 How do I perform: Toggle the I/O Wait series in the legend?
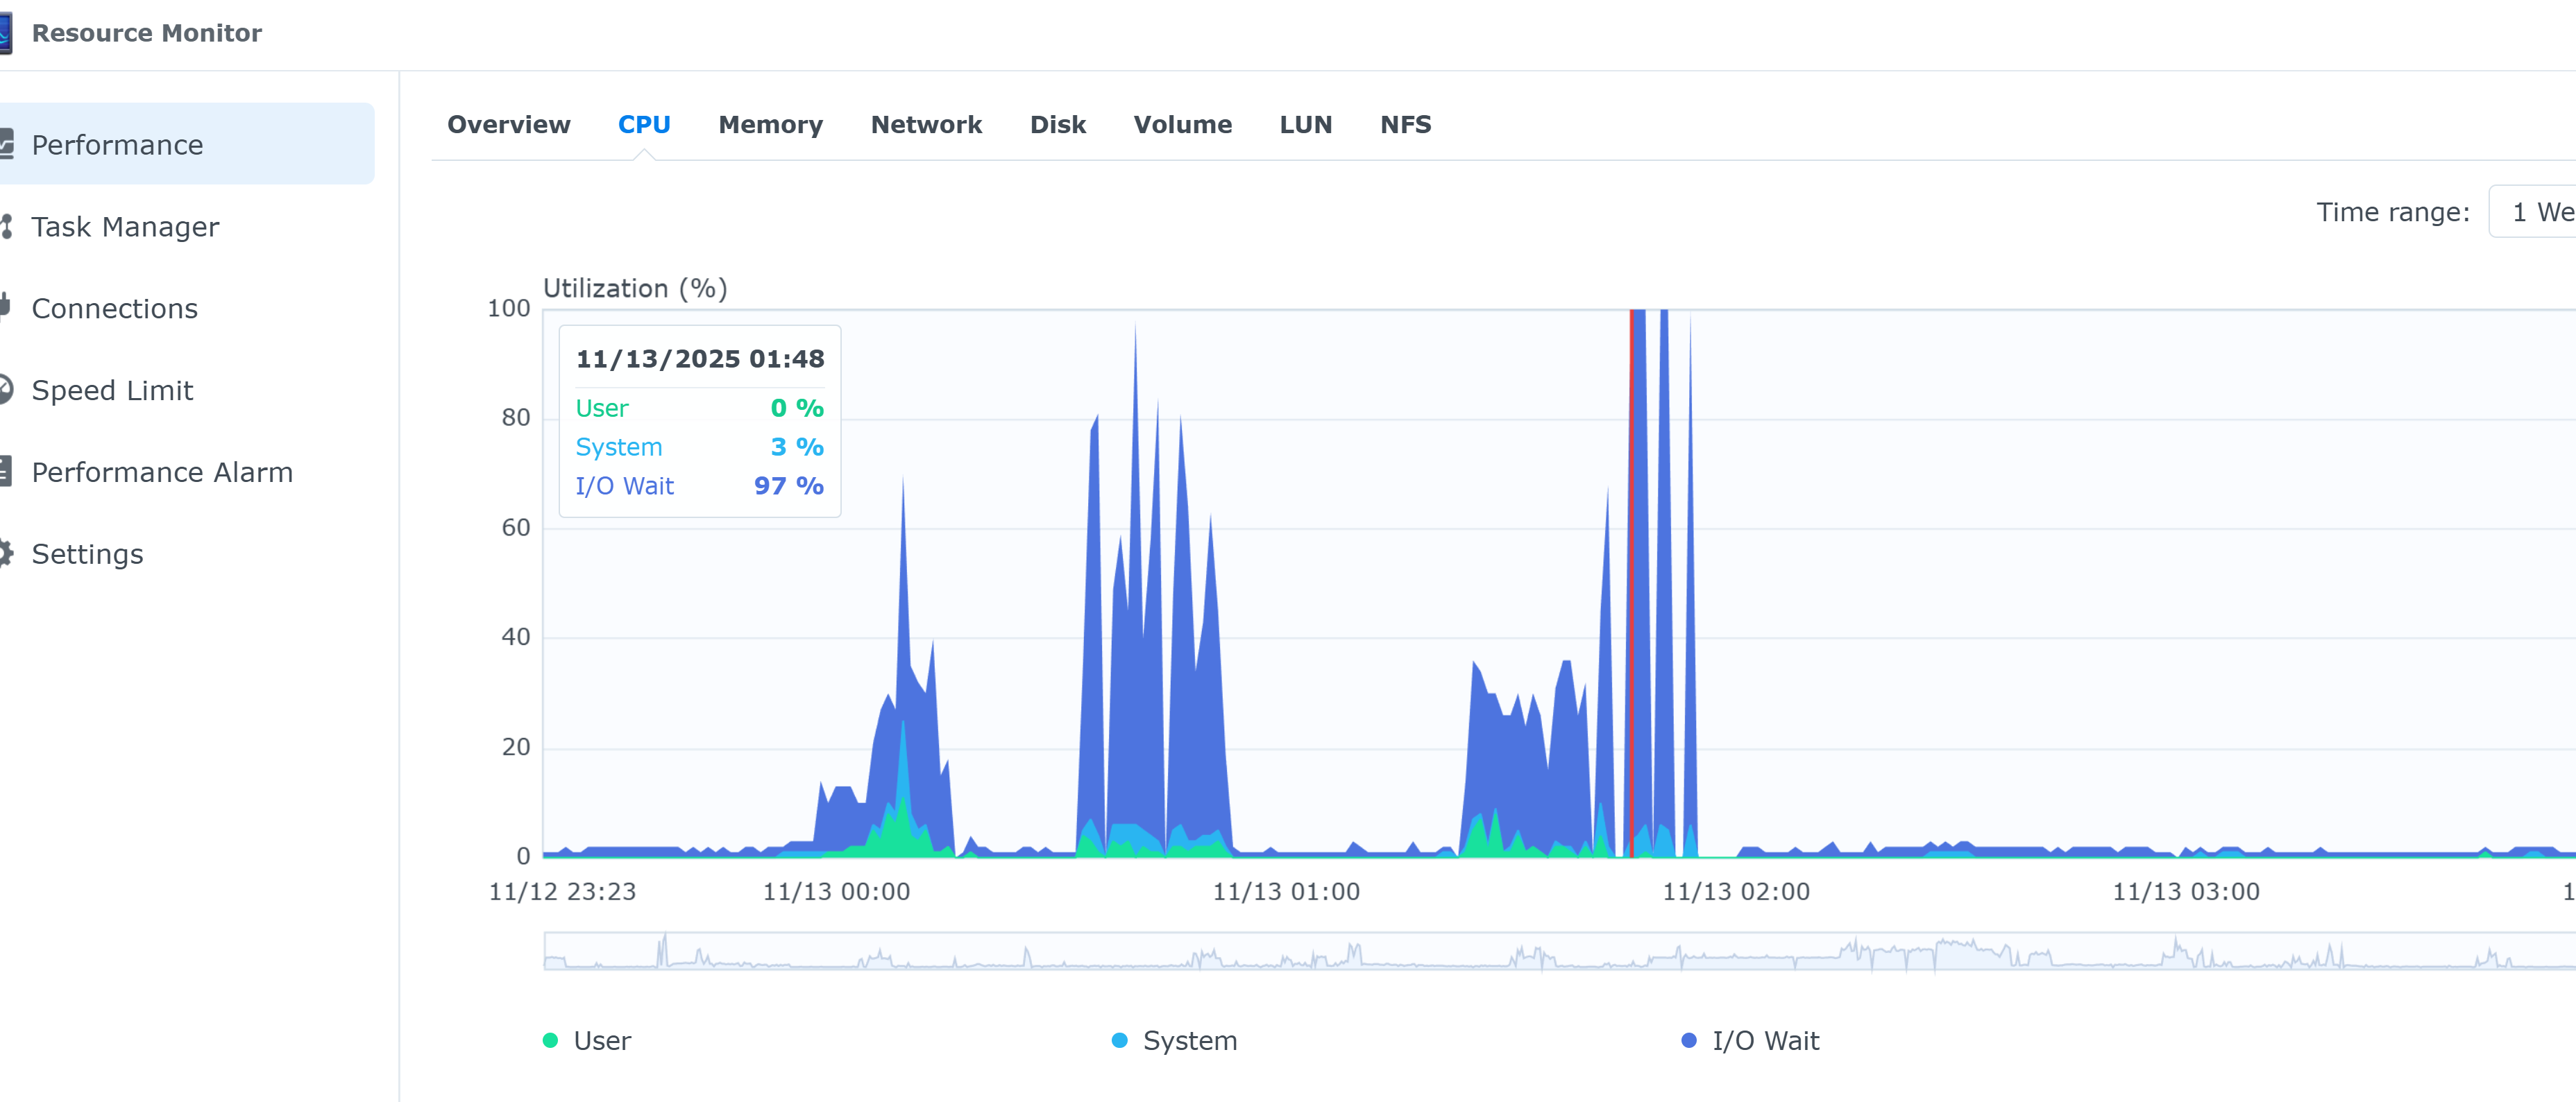(x=1750, y=1040)
